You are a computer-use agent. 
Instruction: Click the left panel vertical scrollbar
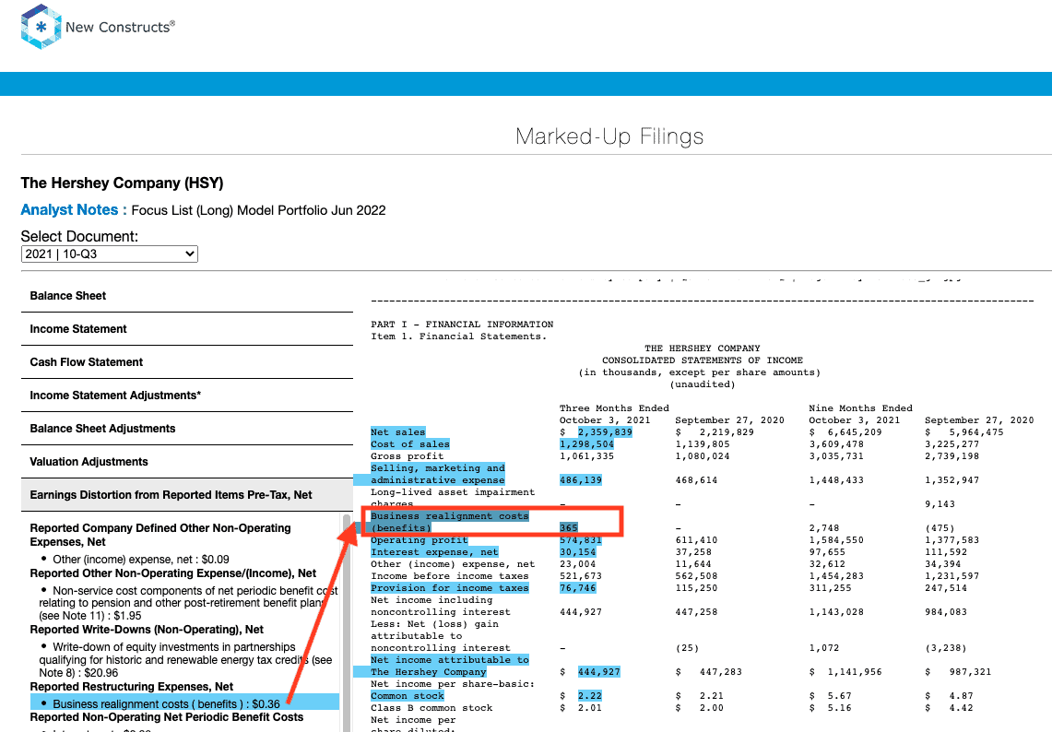(346, 622)
